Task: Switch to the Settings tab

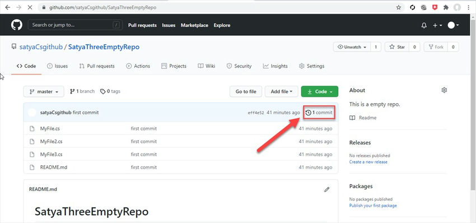Action: click(x=312, y=66)
